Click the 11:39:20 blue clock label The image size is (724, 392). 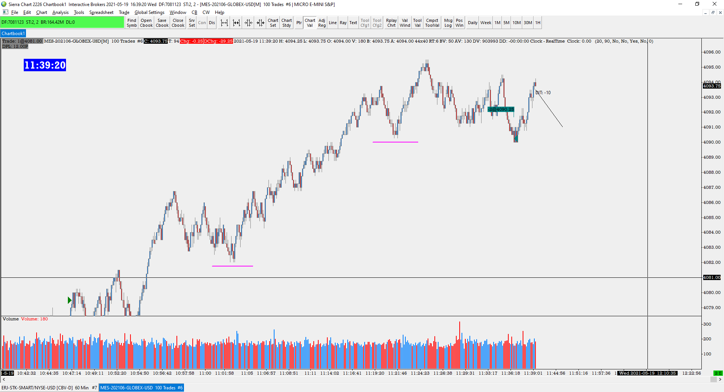click(45, 65)
